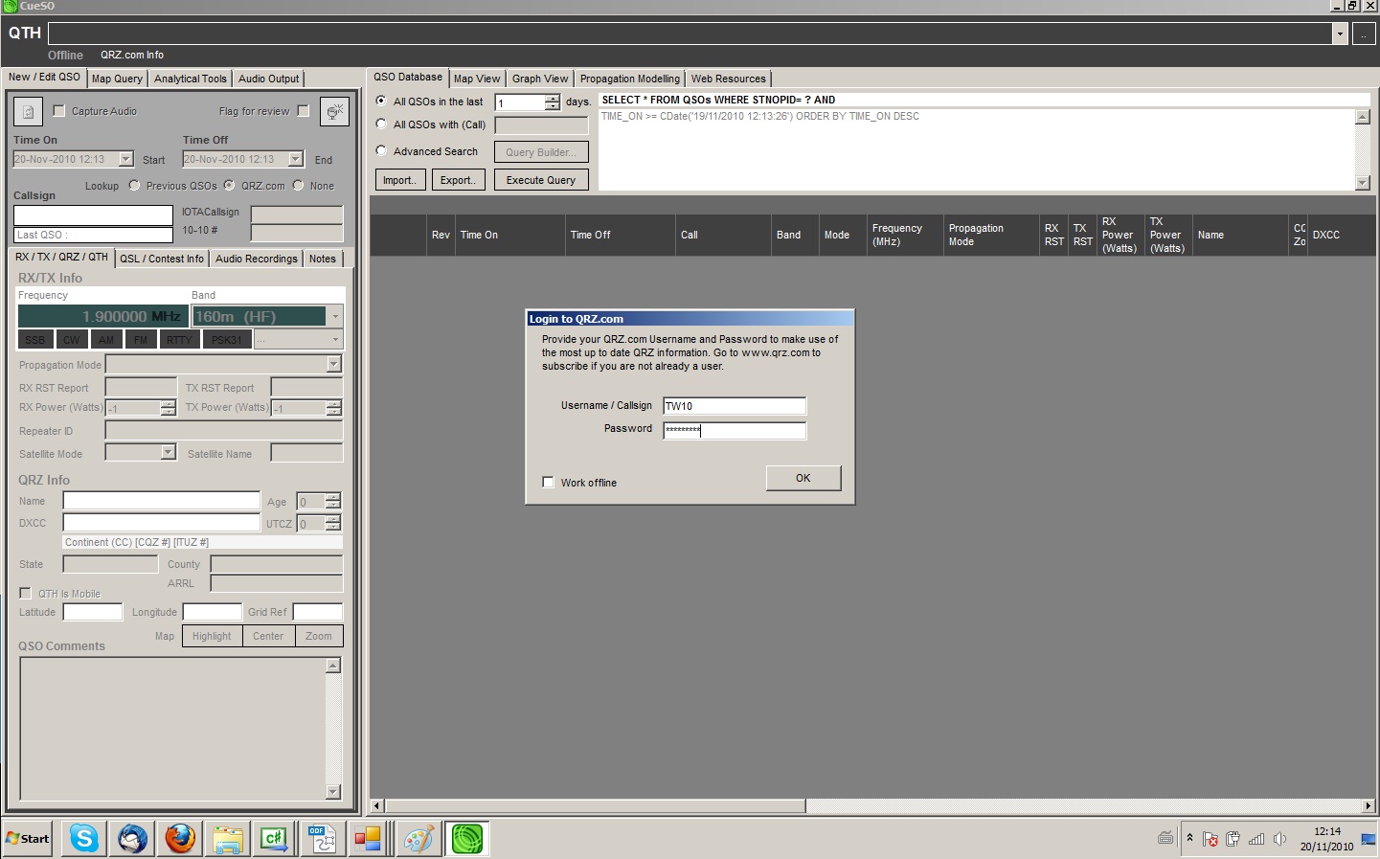Click OK in the QRZ.com login dialog

[x=803, y=478]
